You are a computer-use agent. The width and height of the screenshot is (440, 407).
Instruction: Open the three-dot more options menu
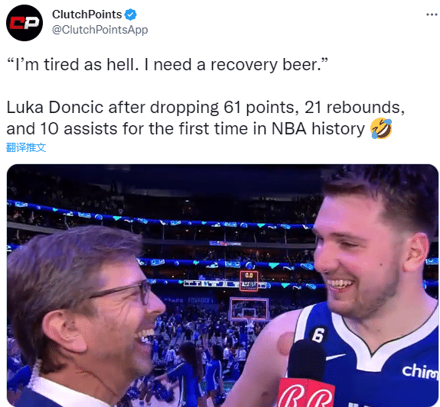click(x=432, y=15)
